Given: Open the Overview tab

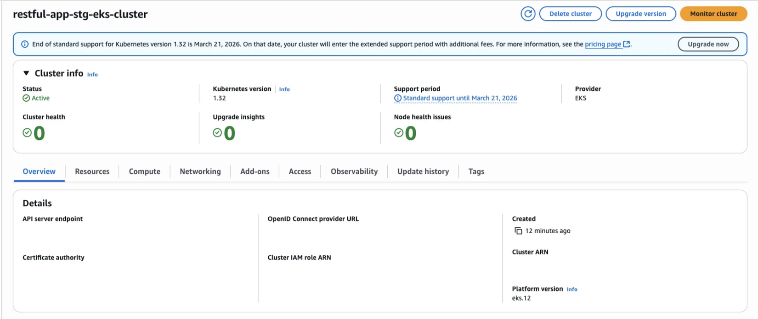Looking at the screenshot, I should point(39,171).
